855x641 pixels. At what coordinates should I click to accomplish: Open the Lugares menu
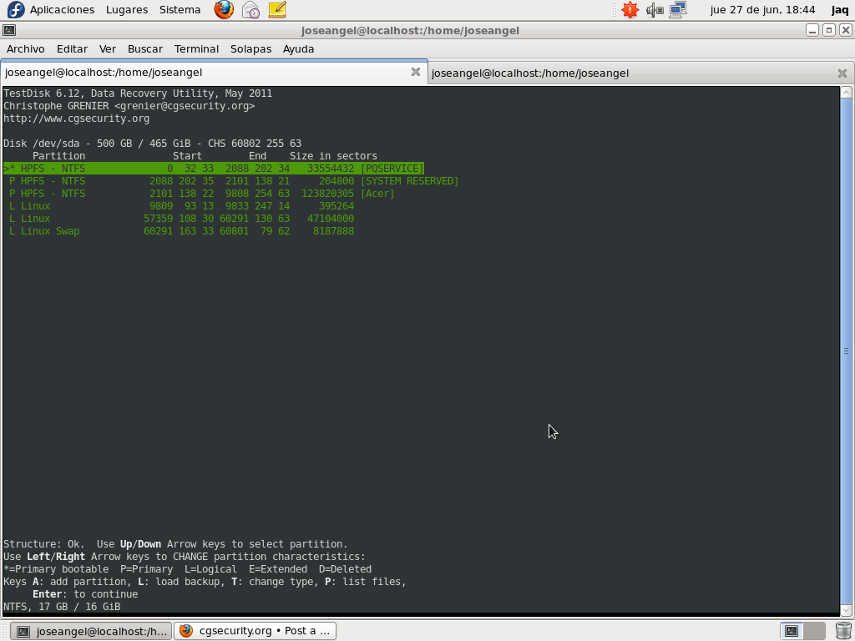[x=127, y=10]
